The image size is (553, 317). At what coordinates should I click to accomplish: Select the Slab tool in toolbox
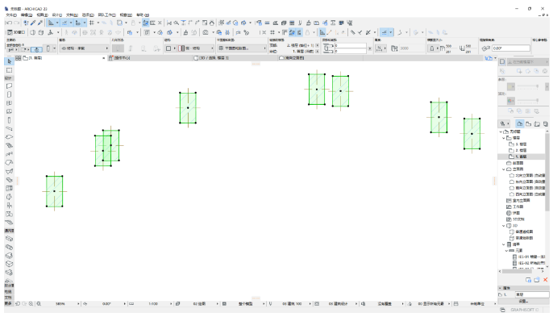coord(9,137)
